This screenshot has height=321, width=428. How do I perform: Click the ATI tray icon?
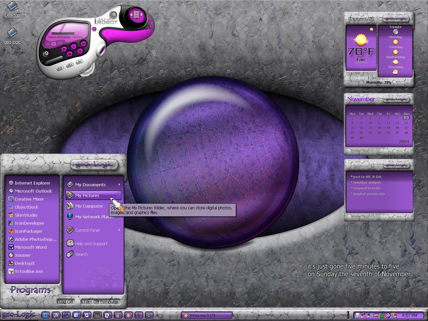tap(376, 315)
